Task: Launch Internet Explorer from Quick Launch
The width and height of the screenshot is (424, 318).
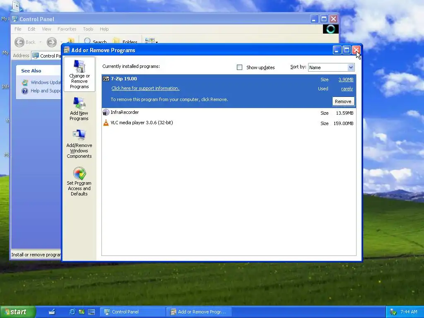Action: [72, 312]
